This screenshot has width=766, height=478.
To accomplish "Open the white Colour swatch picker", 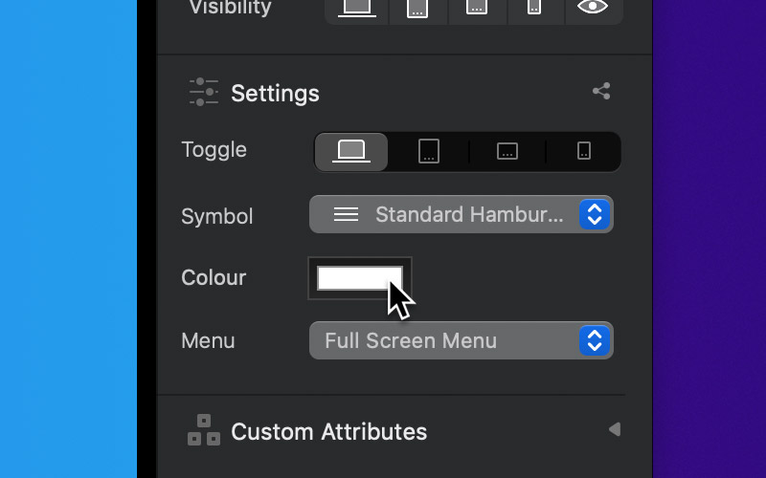I will pyautogui.click(x=360, y=278).
